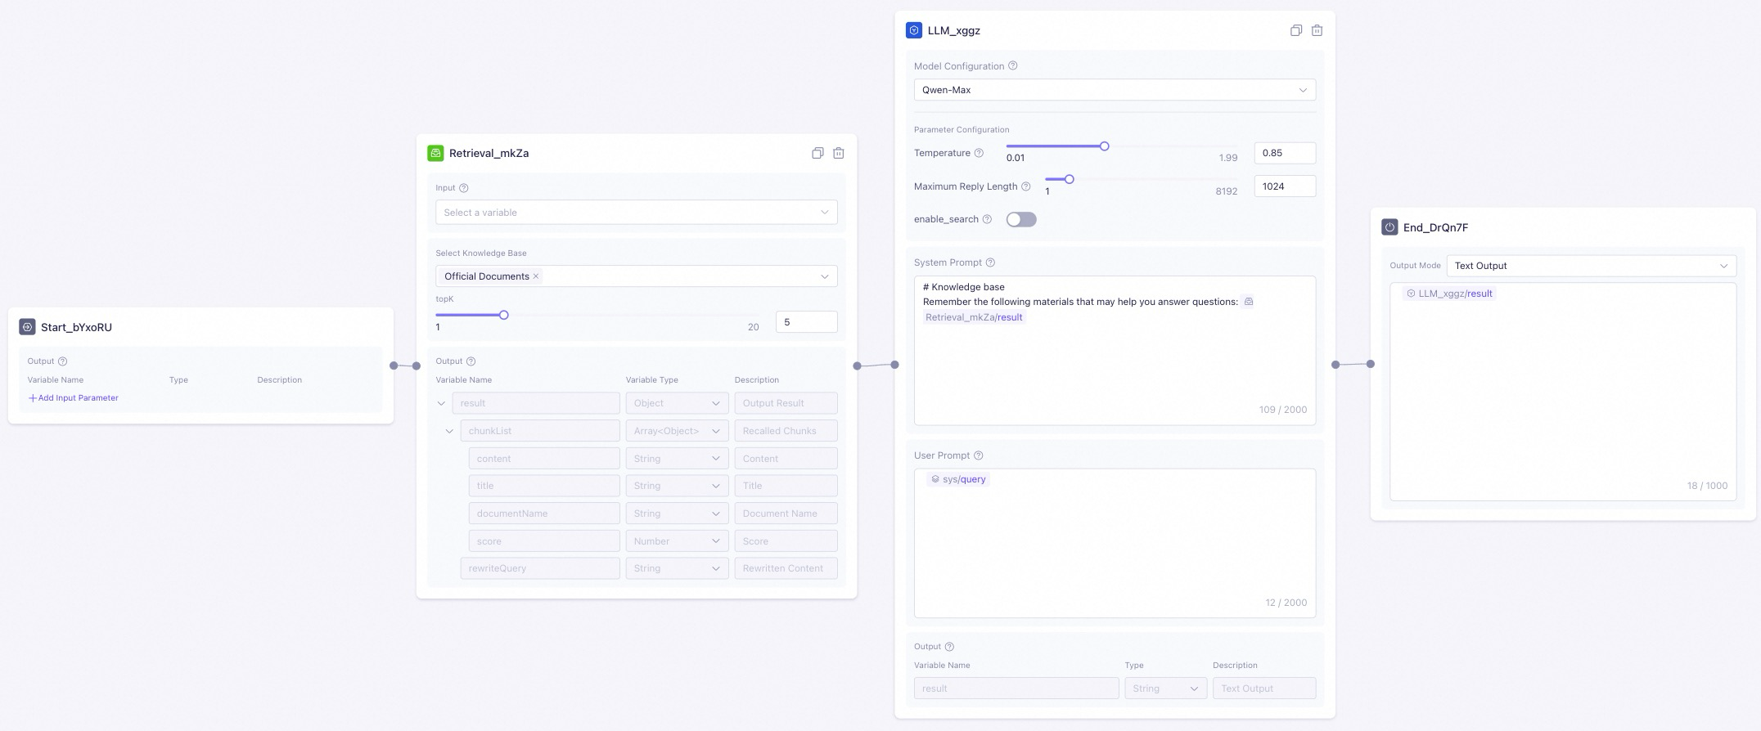Collapse the result output row
Image resolution: width=1761 pixels, height=731 pixels.
pyautogui.click(x=441, y=403)
